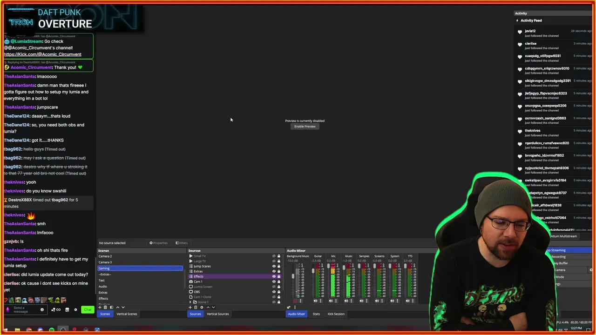
Task: Mute the TTS audio channel
Action: [407, 301]
